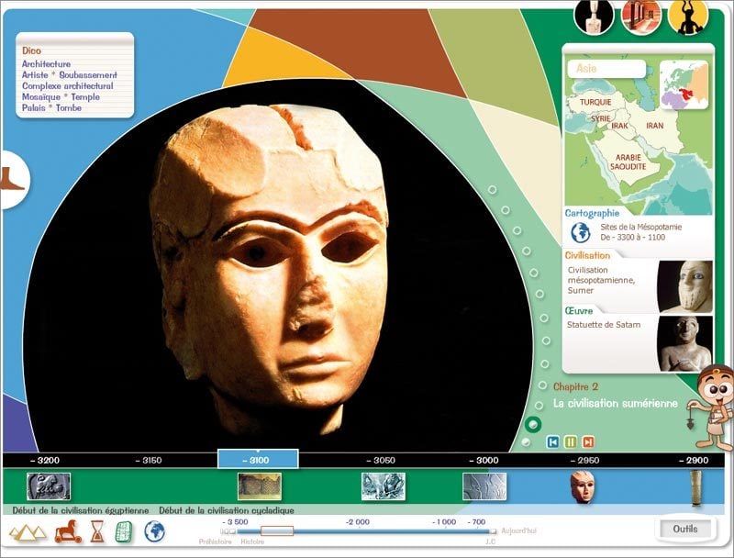Open the Cycladic figurine circle icon
This screenshot has width=734, height=558.
click(x=594, y=17)
